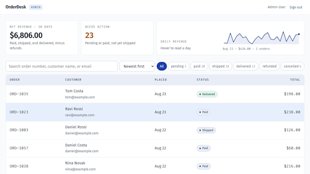Click the $216.00 total for ORD-1038

(292, 166)
